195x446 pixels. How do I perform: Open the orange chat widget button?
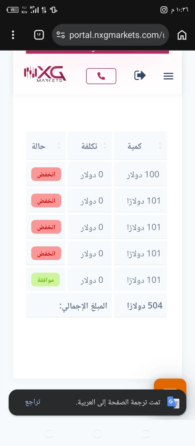170,384
